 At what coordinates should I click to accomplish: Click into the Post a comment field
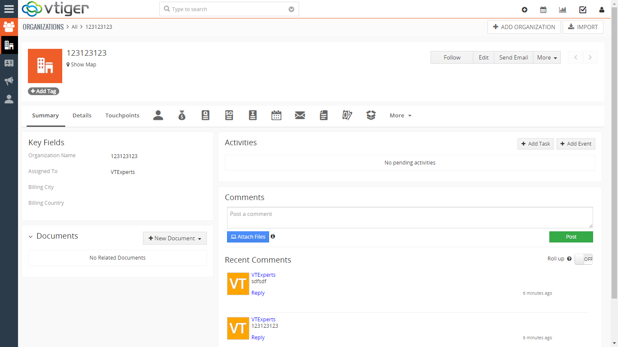410,218
